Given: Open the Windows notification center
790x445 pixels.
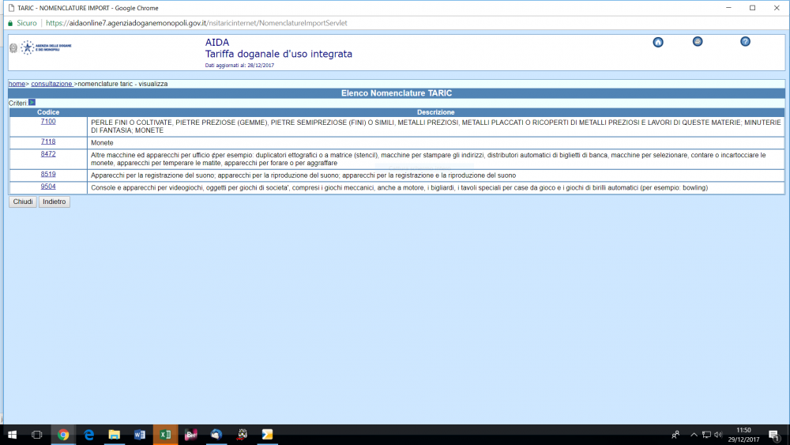Looking at the screenshot, I should pos(773,435).
